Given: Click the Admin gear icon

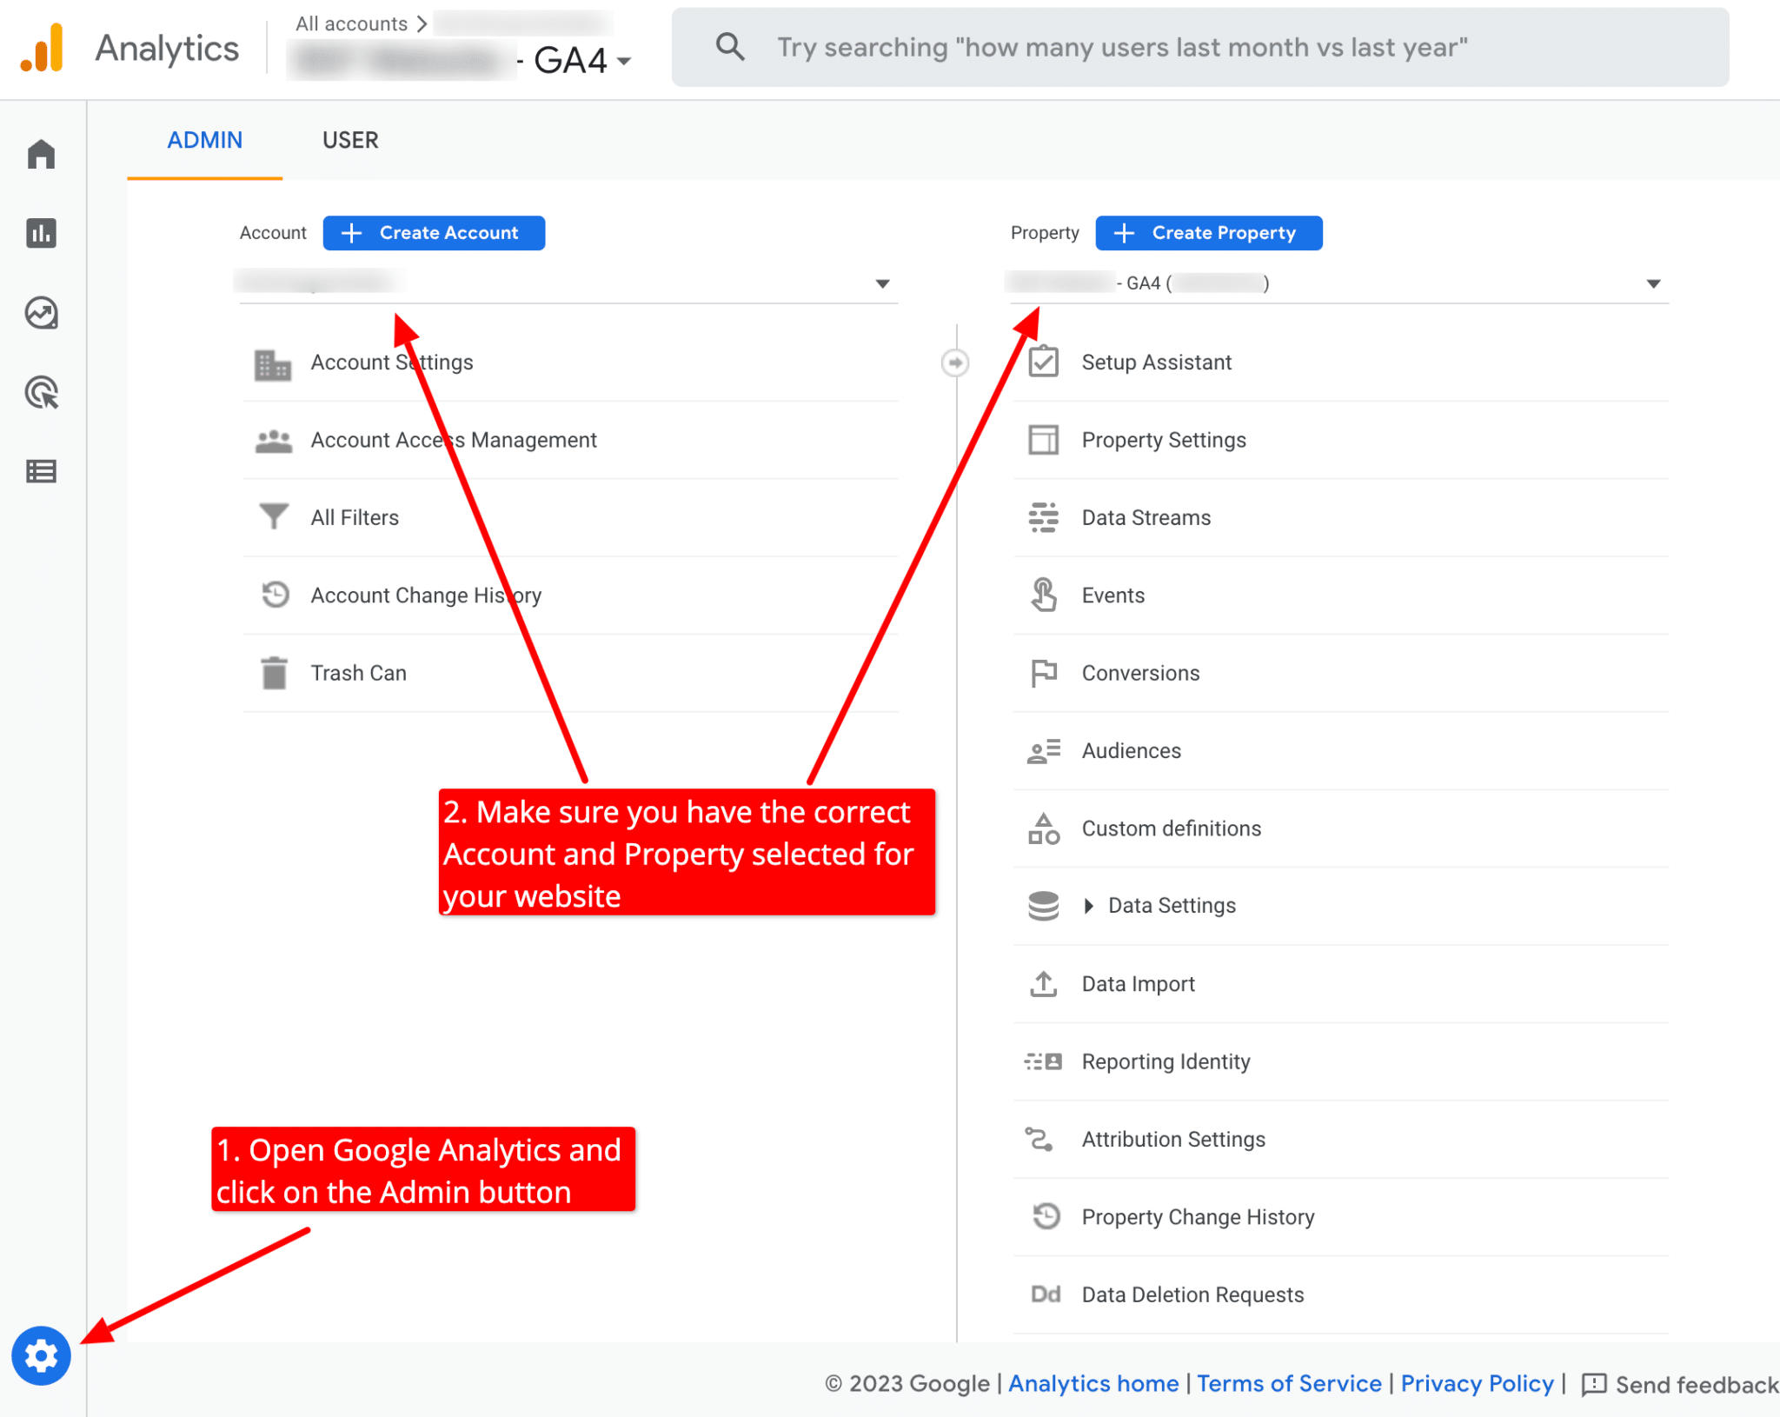Looking at the screenshot, I should click(x=41, y=1355).
